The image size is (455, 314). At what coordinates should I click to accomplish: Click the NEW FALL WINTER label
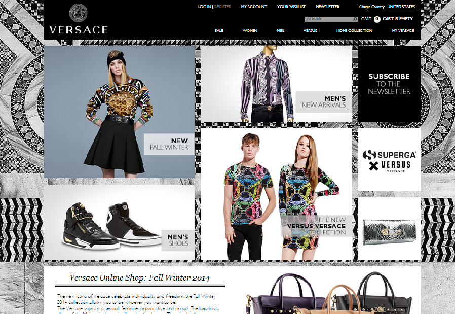pyautogui.click(x=169, y=144)
